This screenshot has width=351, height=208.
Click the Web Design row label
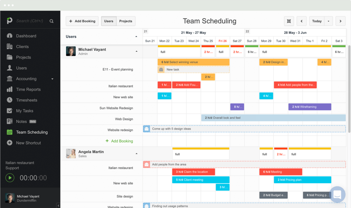point(124,119)
